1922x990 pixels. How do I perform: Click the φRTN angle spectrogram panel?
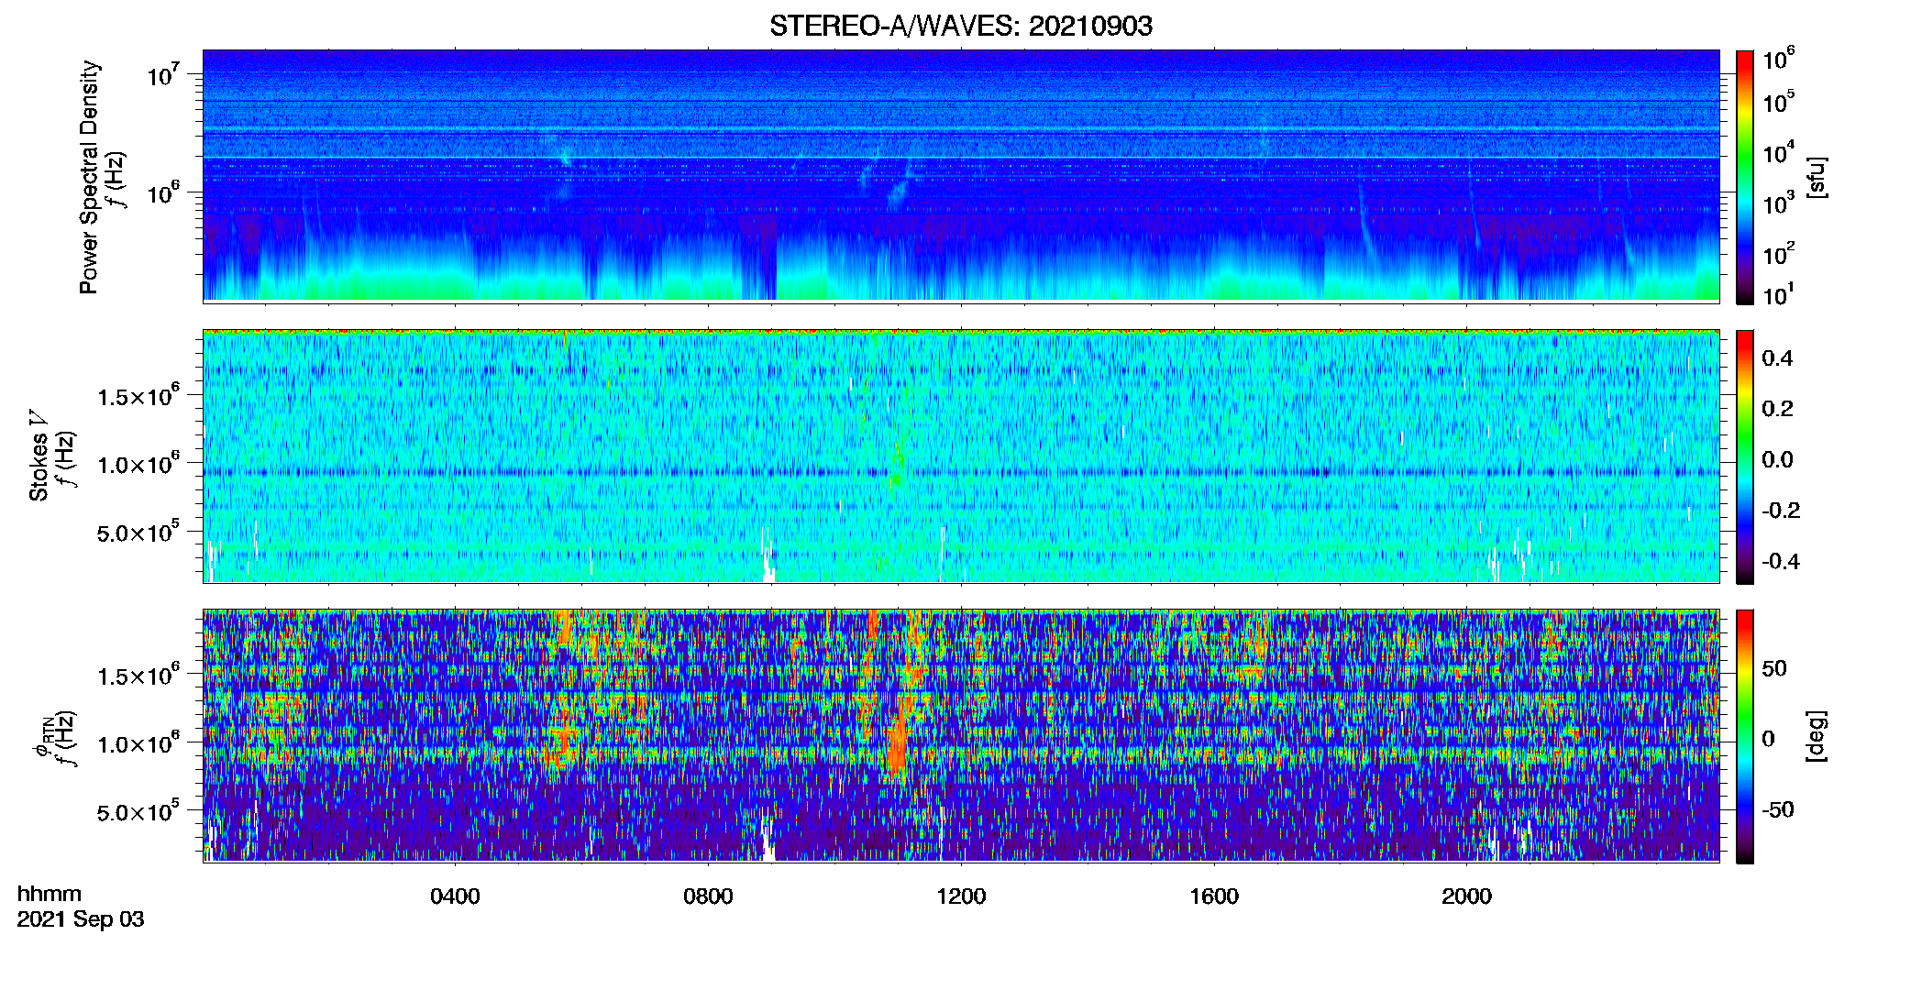pyautogui.click(x=961, y=735)
